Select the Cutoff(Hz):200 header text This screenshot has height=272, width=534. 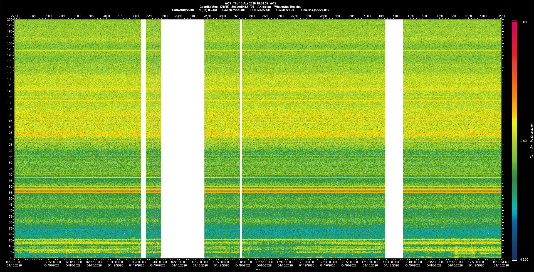pyautogui.click(x=183, y=10)
